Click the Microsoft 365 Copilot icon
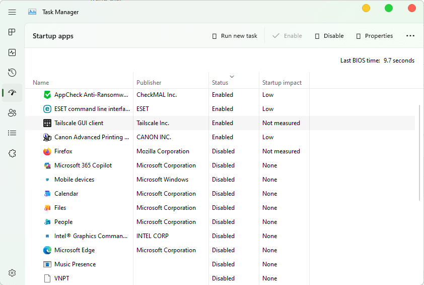The width and height of the screenshot is (424, 285). point(47,165)
